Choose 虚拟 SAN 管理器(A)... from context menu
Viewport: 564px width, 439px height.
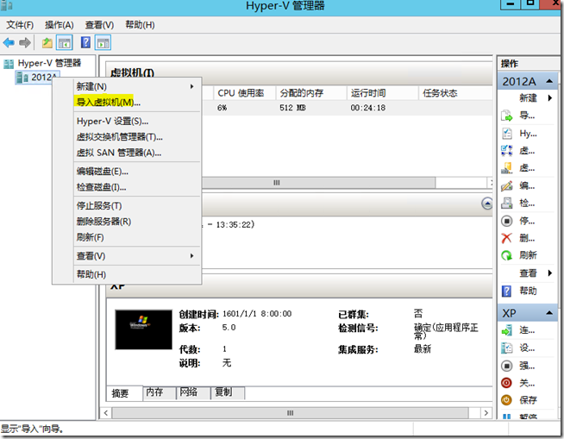136,153
